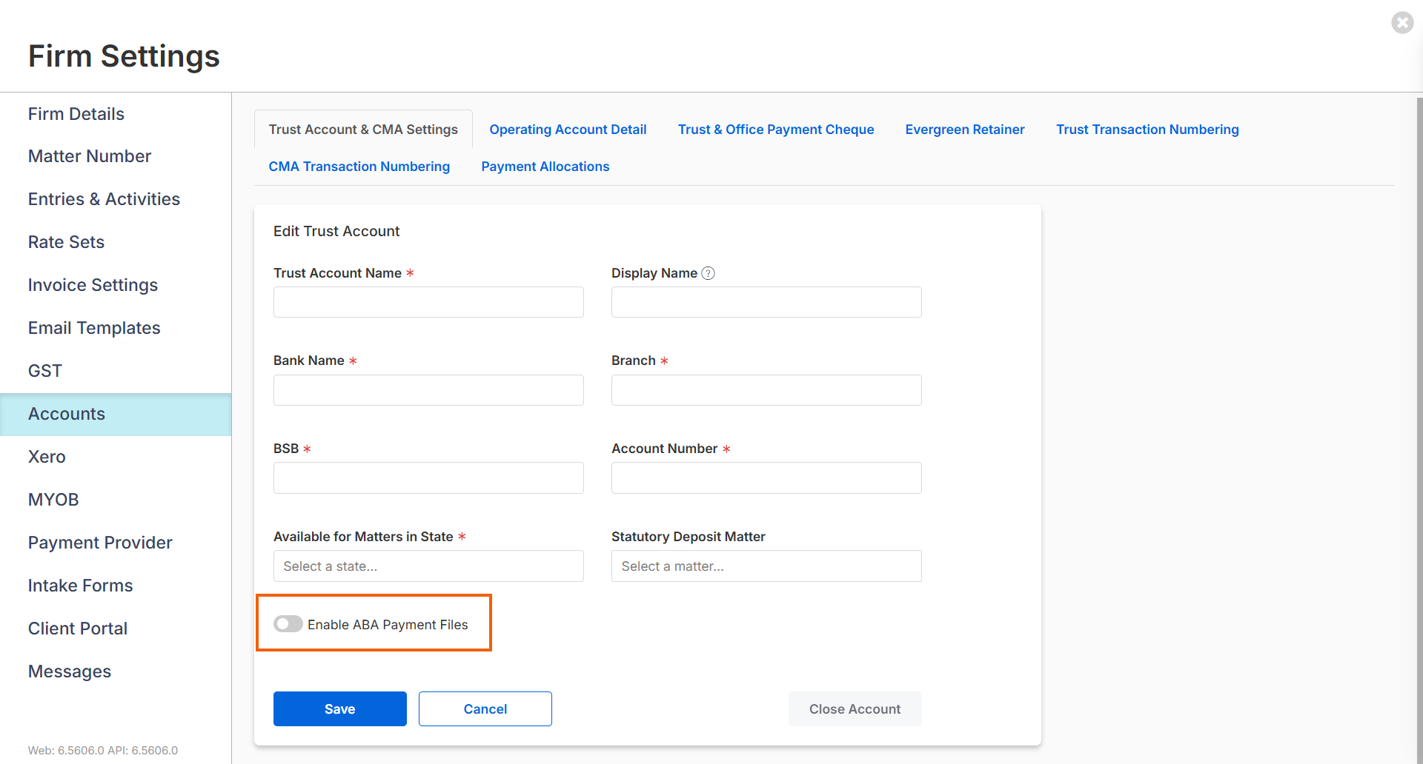1423x764 pixels.
Task: Open Matter Number settings
Action: tap(116, 156)
